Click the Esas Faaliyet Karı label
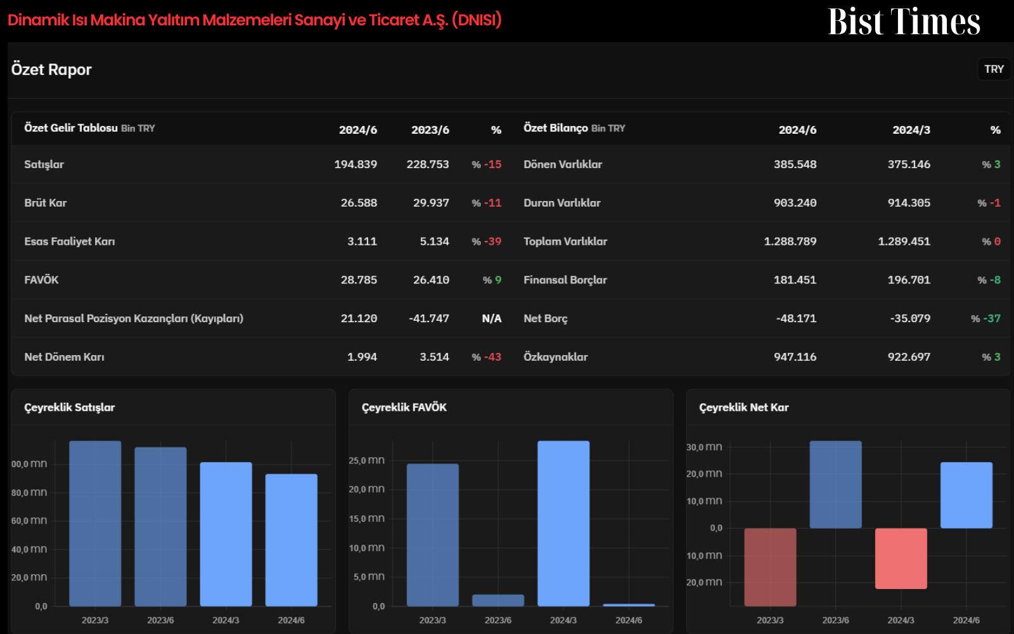The image size is (1014, 634). 70,242
